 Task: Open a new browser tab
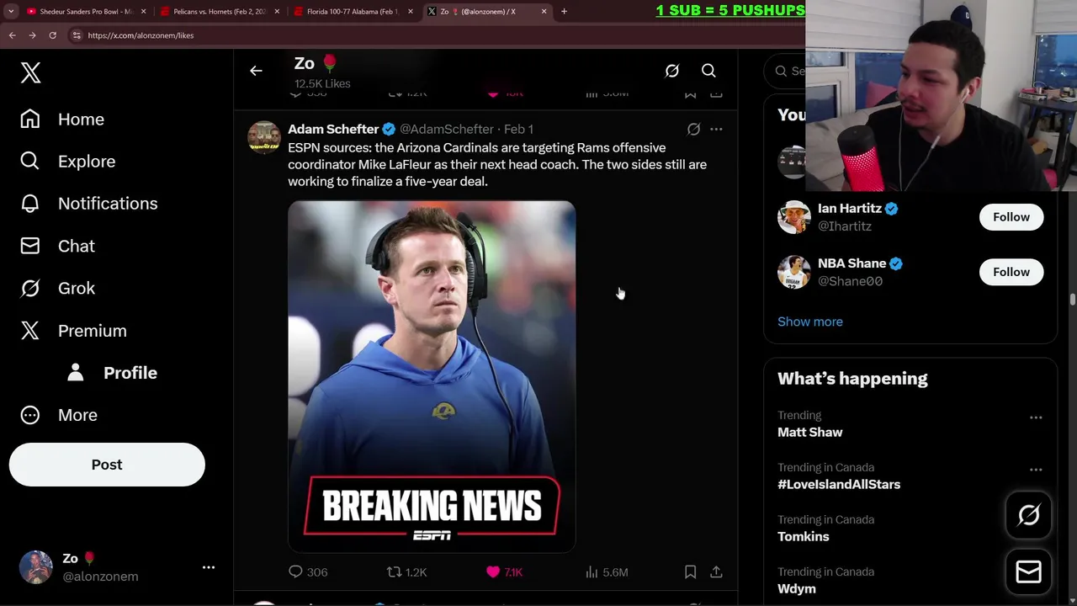[564, 12]
